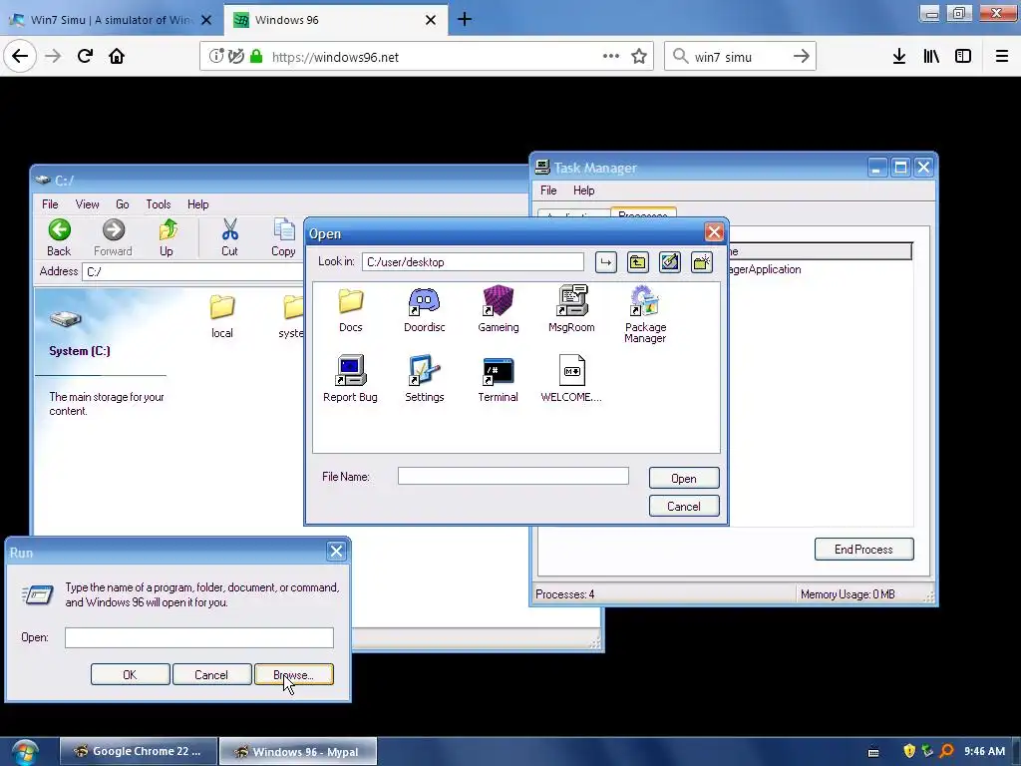Click the browser URL address bar
This screenshot has width=1021, height=766.
pos(427,57)
